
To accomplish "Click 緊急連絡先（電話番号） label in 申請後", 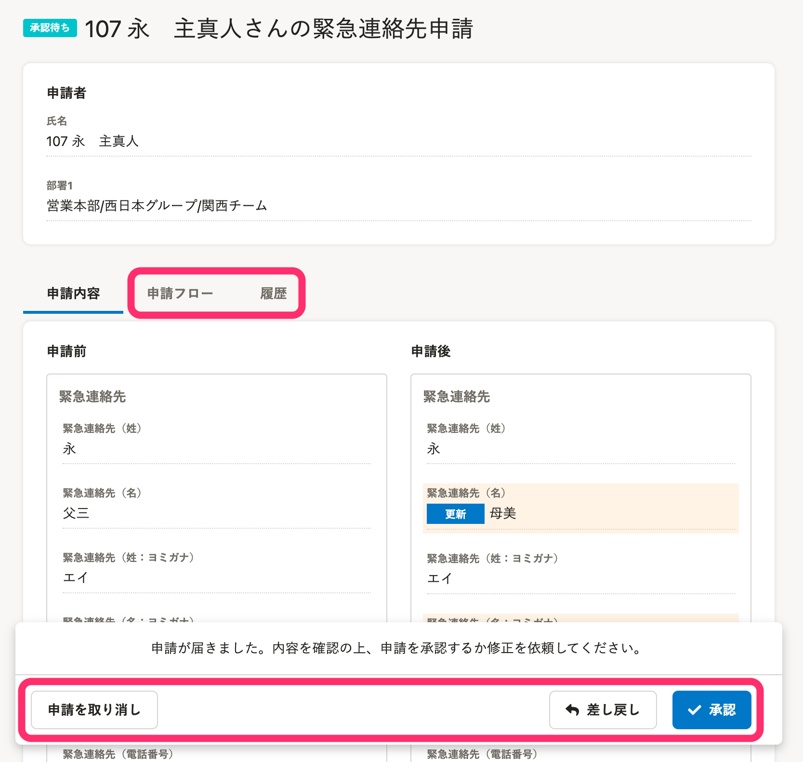I will pos(482,754).
